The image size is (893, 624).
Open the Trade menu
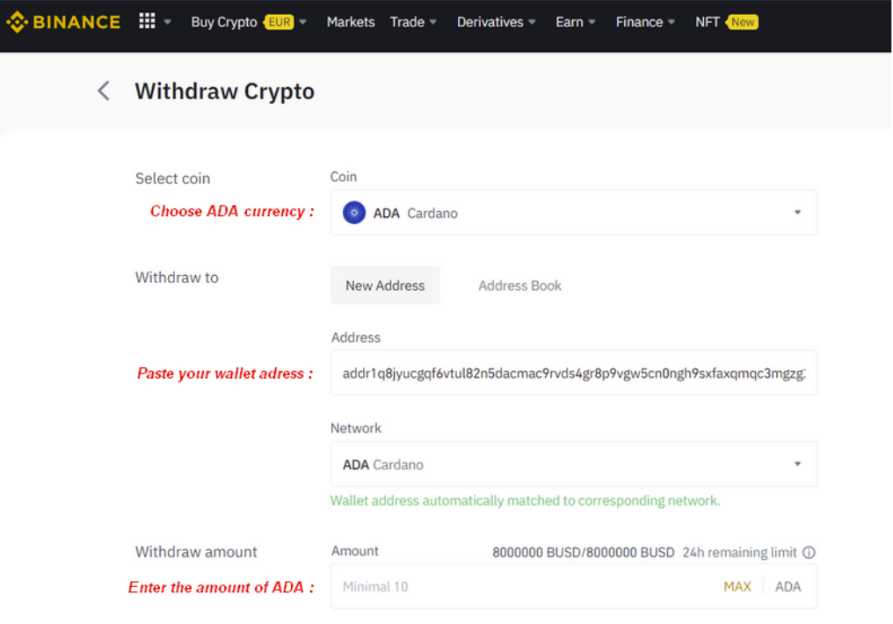[x=407, y=22]
